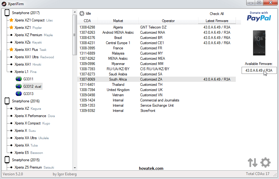Click the Check All button

(216, 14)
